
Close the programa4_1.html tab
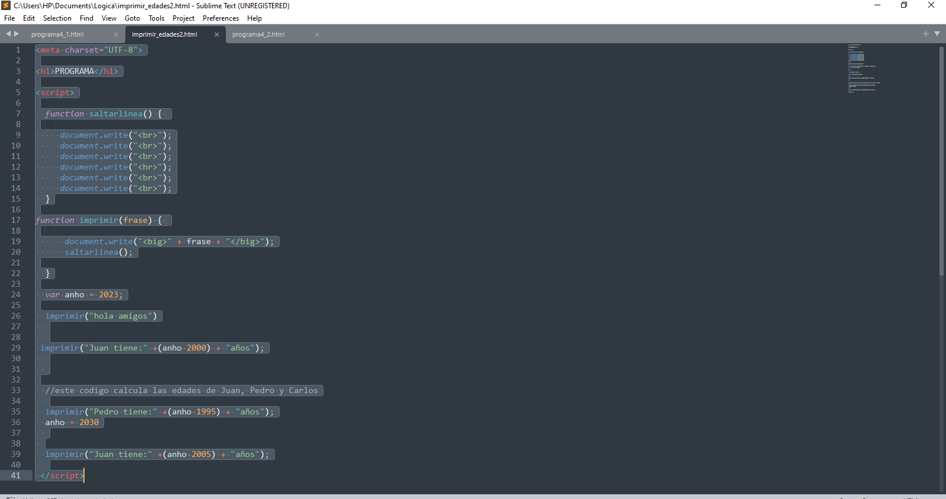pos(116,34)
